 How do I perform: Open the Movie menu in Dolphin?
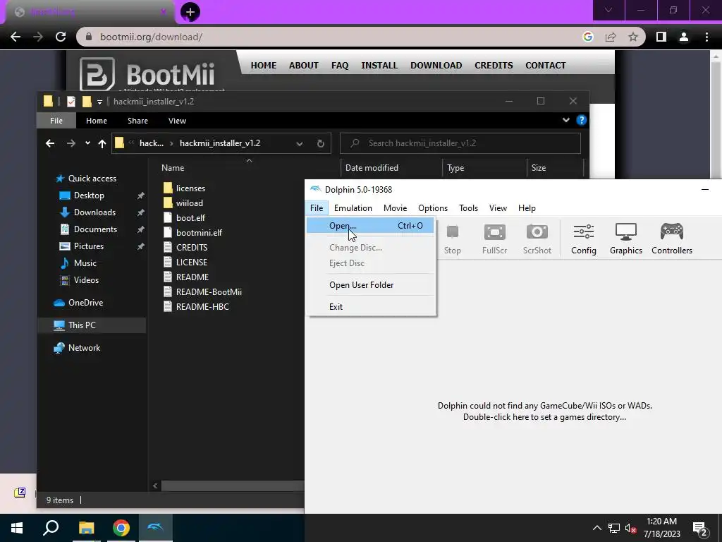[x=395, y=208]
